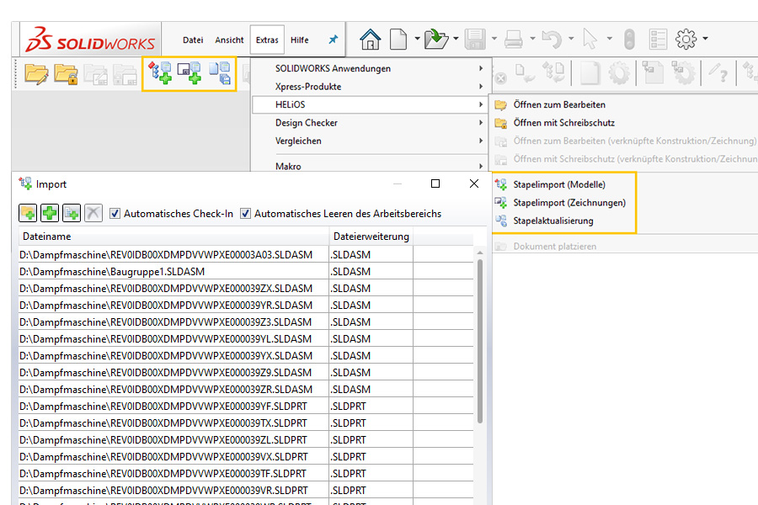This screenshot has width=758, height=505.
Task: Click the Home icon in the toolbar
Action: coord(370,40)
